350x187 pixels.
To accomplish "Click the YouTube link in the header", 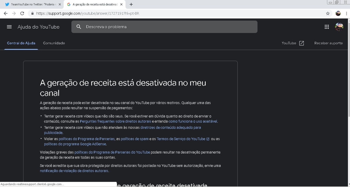I will [289, 43].
